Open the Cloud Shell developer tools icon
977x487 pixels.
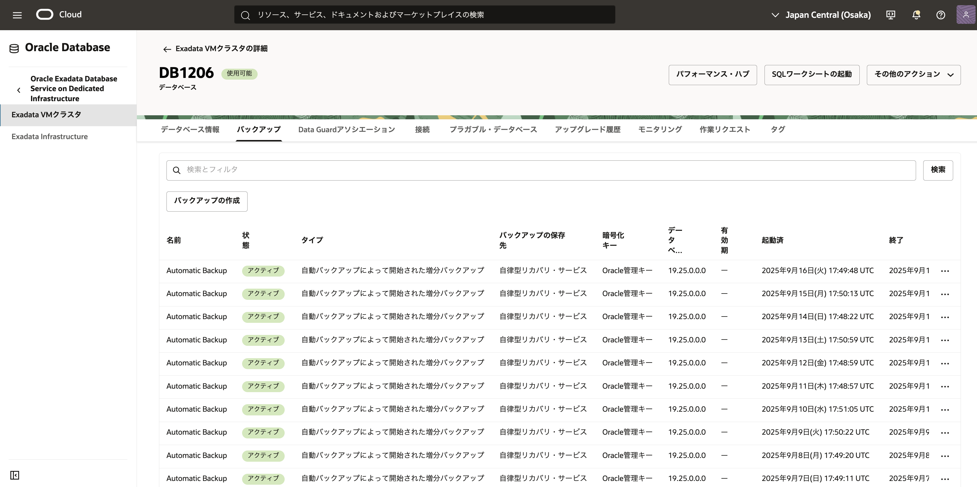tap(890, 15)
